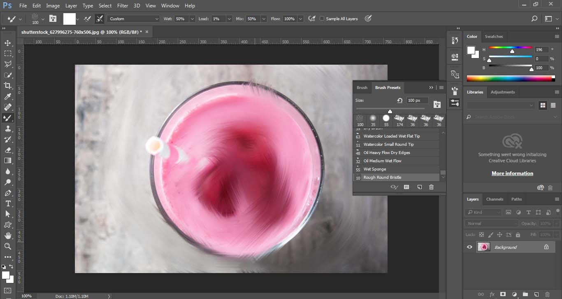The image size is (562, 299).
Task: Toggle load brush after each stroke
Action: 88,19
